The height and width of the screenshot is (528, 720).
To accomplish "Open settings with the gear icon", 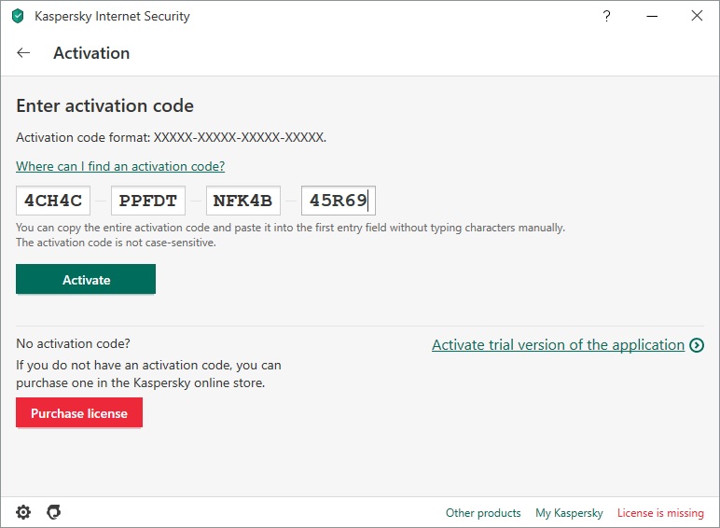I will 23,512.
